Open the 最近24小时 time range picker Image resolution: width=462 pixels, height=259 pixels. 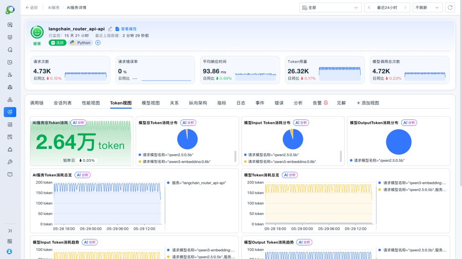[x=387, y=8]
